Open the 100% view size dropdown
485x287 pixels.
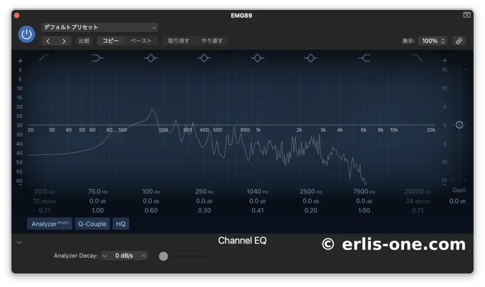point(432,41)
